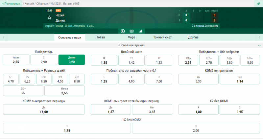Open the Другие tab
Image resolution: width=263 pixels, height=139 pixels.
(x=193, y=37)
